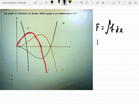
Task: Toggle Ink to Shape conversion
Action: 87,3
